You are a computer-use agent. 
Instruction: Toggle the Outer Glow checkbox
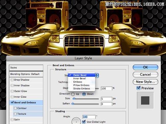[x=12, y=91]
